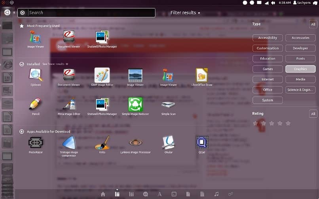Viewport: 319px width, 199px height.
Task: Open the other Image Viewer in Installed with figure icon
Action: tap(169, 77)
